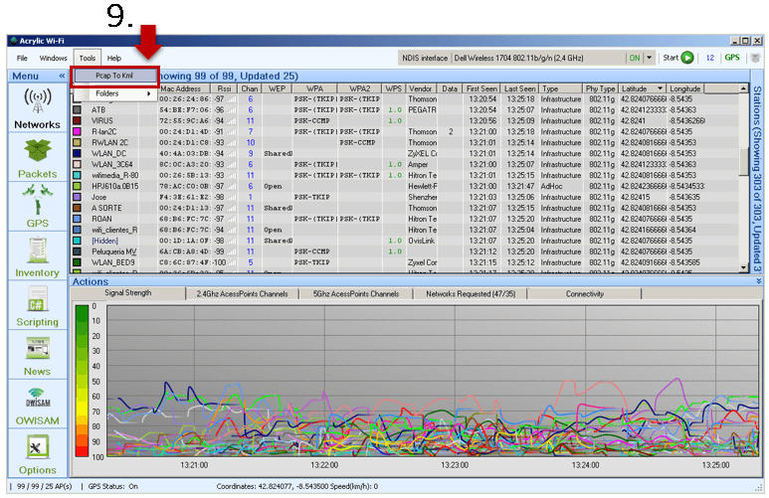
Task: Click the cyan swatch for Hidden network
Action: (77, 241)
